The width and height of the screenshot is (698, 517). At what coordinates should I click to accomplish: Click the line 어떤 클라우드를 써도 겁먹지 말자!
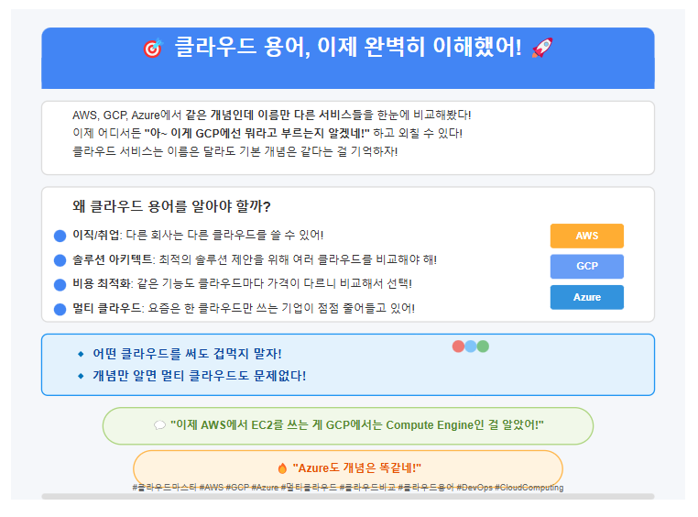pos(187,354)
